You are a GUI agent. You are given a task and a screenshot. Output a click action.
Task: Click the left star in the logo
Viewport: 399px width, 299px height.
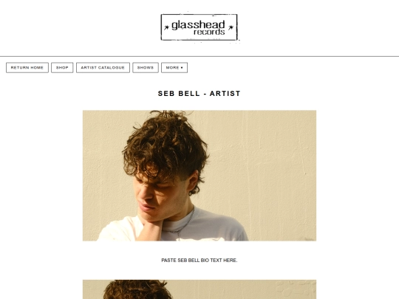coord(166,27)
